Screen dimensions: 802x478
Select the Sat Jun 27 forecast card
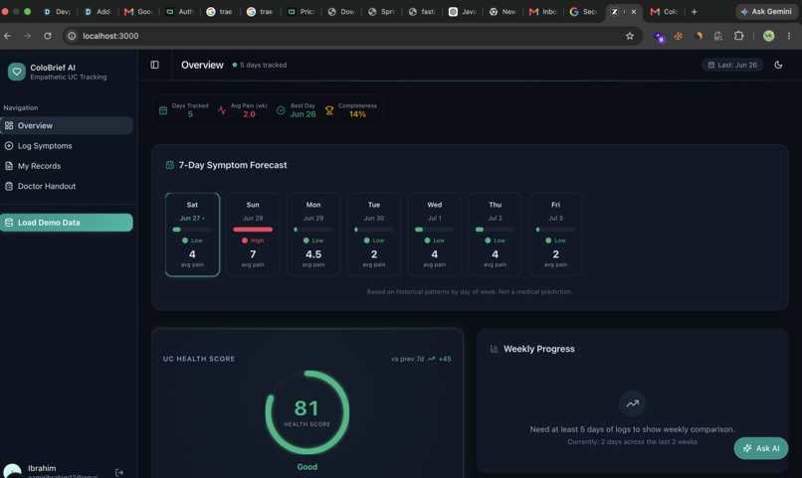coord(192,235)
